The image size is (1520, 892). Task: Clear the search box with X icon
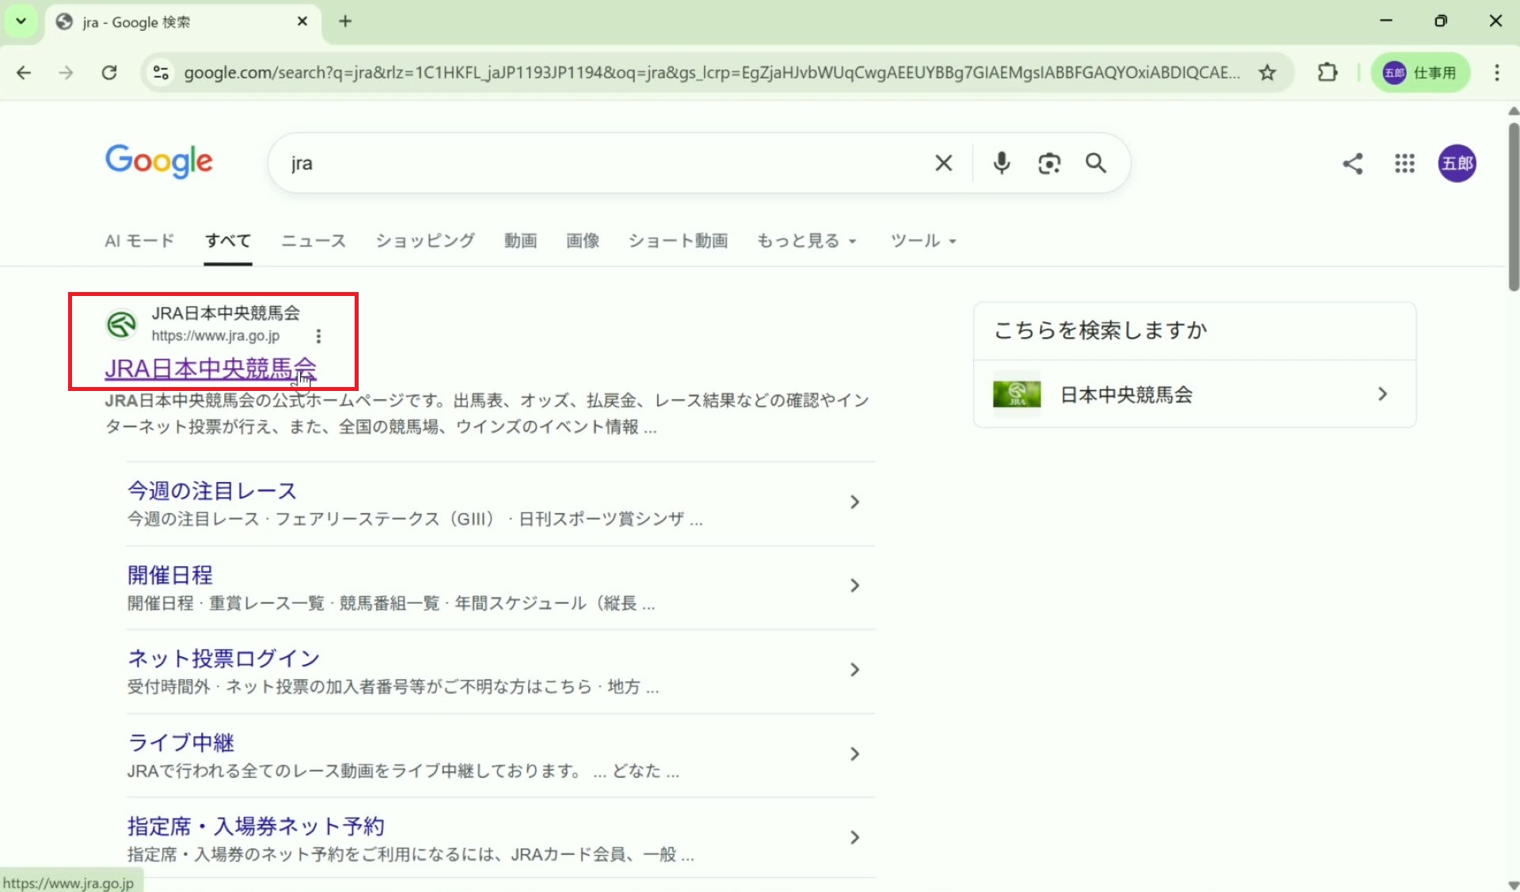tap(943, 163)
